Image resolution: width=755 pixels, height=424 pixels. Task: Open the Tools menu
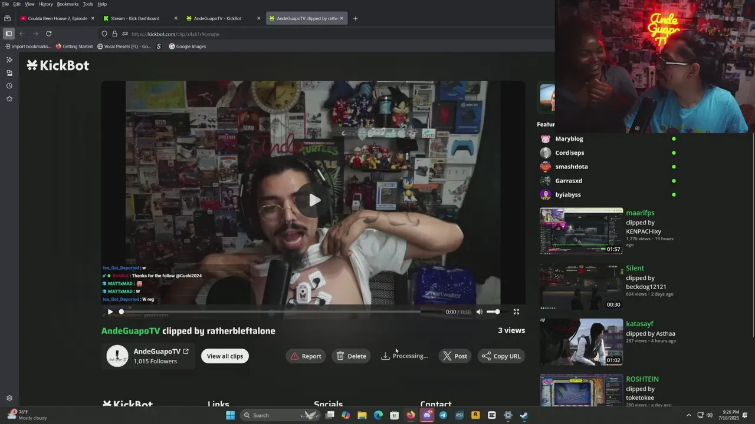(x=88, y=4)
